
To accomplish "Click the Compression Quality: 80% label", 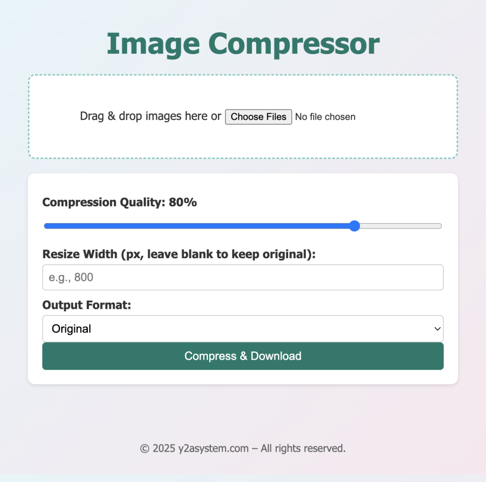I will [x=120, y=202].
